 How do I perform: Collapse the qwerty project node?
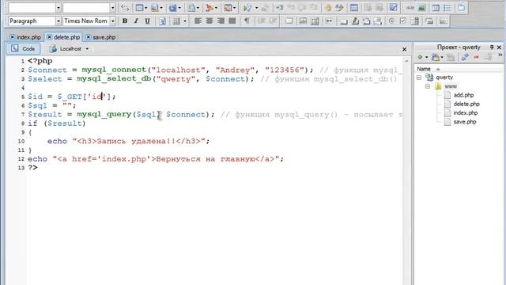pyautogui.click(x=419, y=78)
